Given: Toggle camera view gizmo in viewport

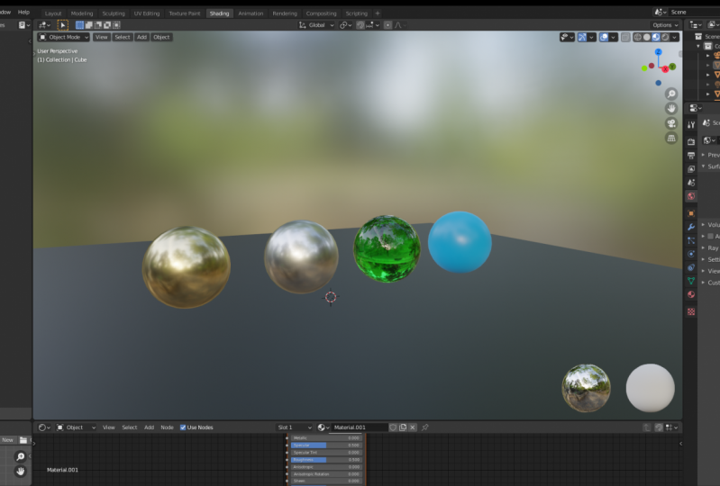Looking at the screenshot, I should coord(671,123).
